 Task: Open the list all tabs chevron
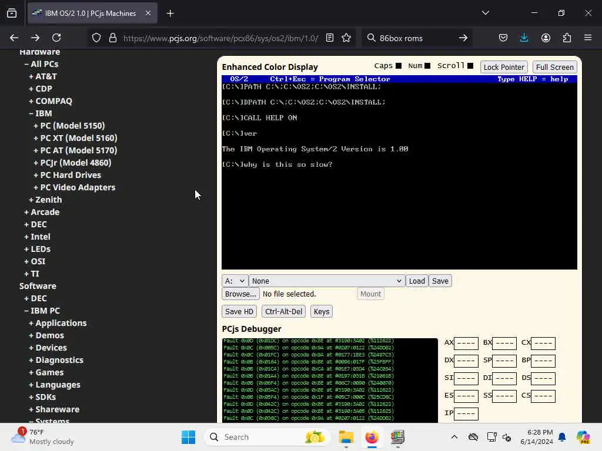[485, 13]
